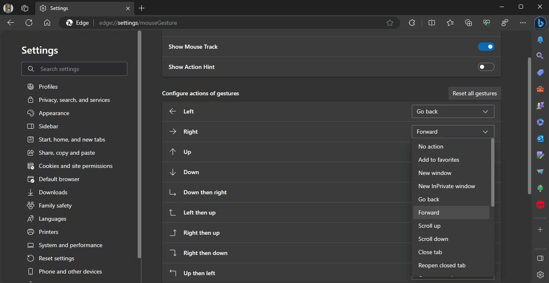The width and height of the screenshot is (549, 283).
Task: Go to Privacy, search, and services settings
Action: 74,99
